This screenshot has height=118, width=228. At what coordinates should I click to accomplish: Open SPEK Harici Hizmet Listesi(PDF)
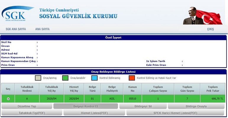pos(175,113)
